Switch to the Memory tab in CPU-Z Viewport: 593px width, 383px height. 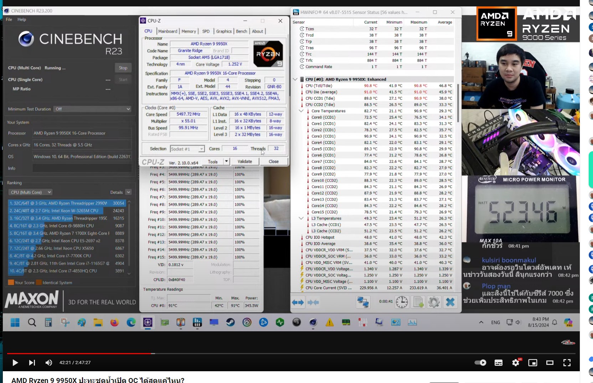click(x=189, y=31)
